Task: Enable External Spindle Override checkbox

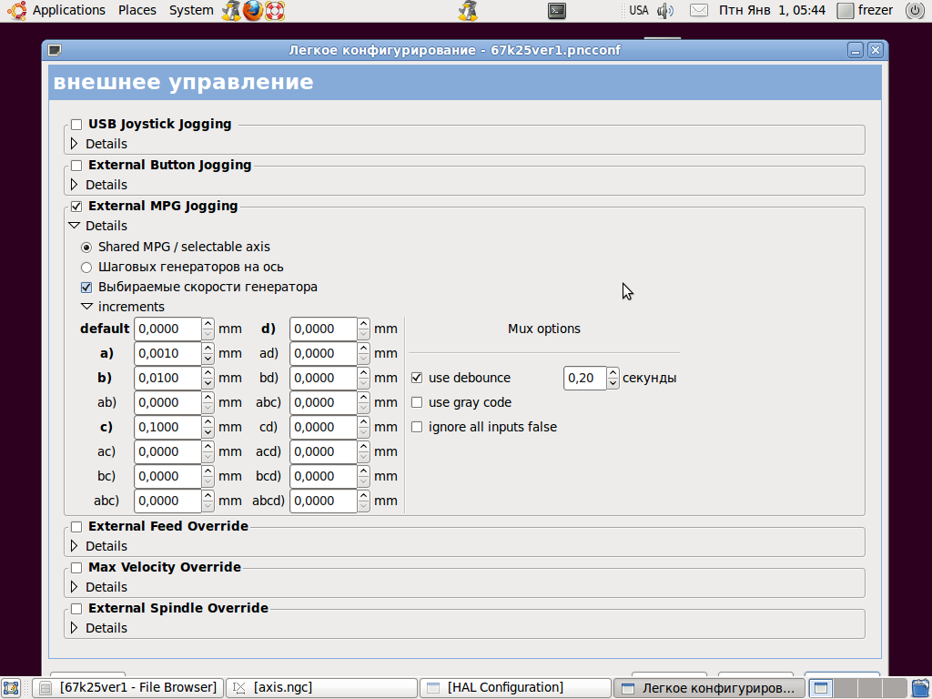Action: (76, 609)
